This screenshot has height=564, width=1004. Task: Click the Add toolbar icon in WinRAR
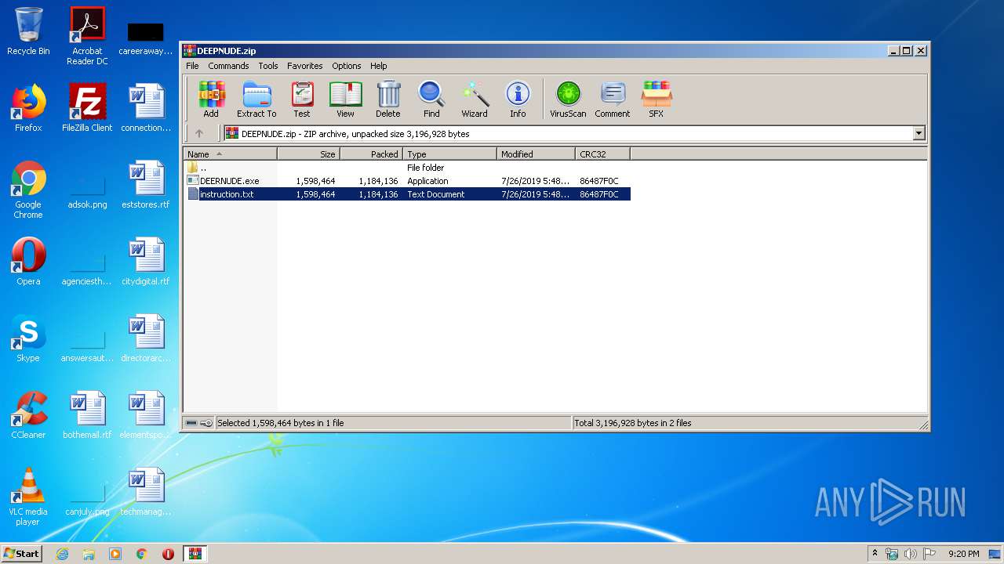[211, 99]
